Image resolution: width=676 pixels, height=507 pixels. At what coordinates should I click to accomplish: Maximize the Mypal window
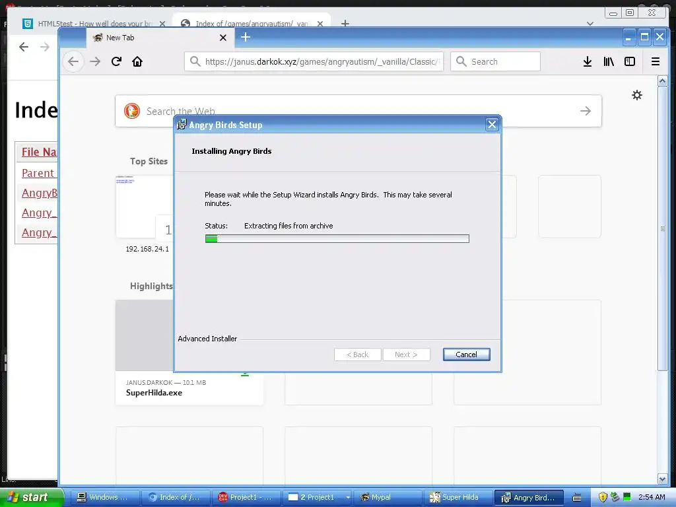[644, 38]
